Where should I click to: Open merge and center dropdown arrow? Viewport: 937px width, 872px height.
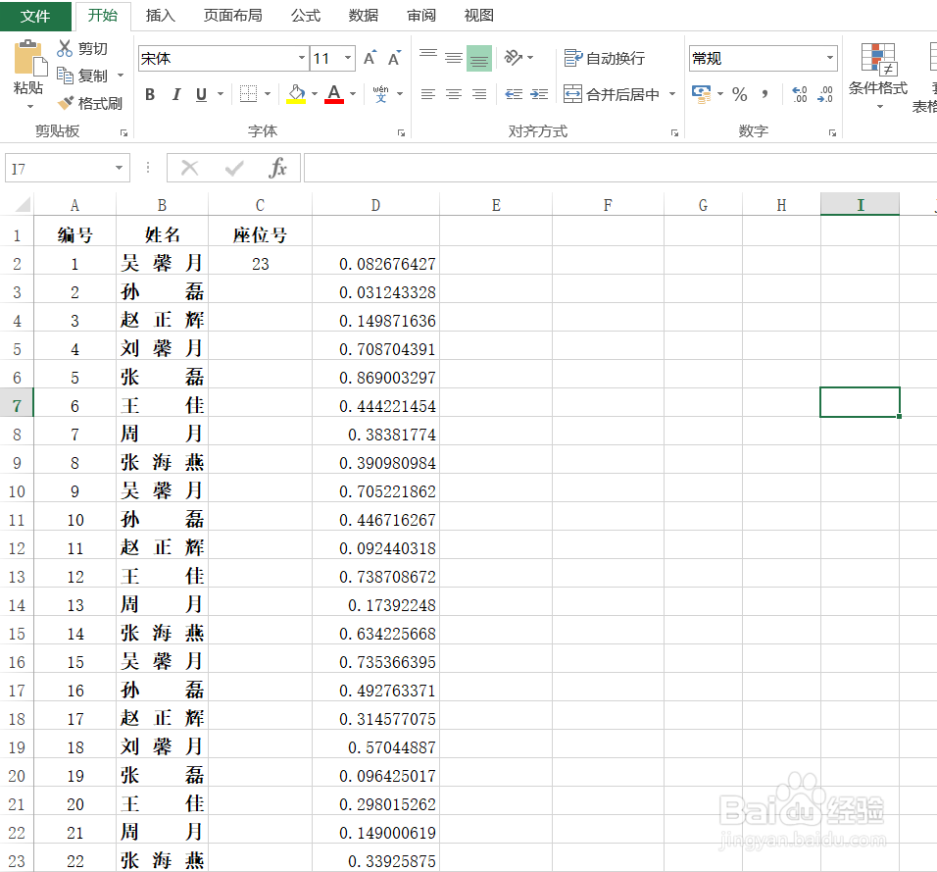pyautogui.click(x=672, y=94)
